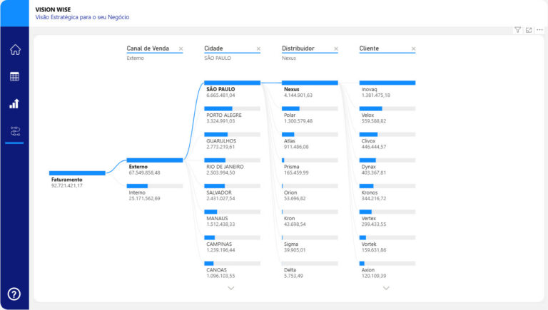This screenshot has width=548, height=310.
Task: Select the Inovaq client bar
Action: [387, 83]
